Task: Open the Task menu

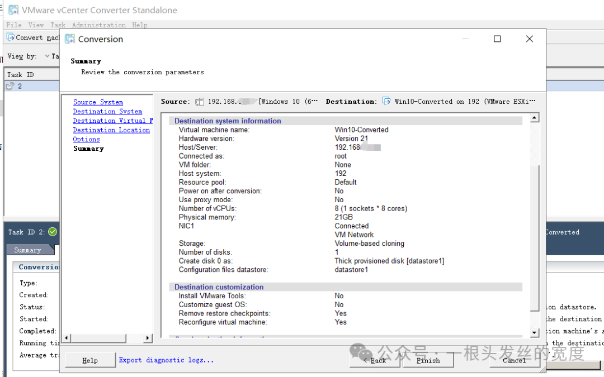Action: pyautogui.click(x=58, y=25)
